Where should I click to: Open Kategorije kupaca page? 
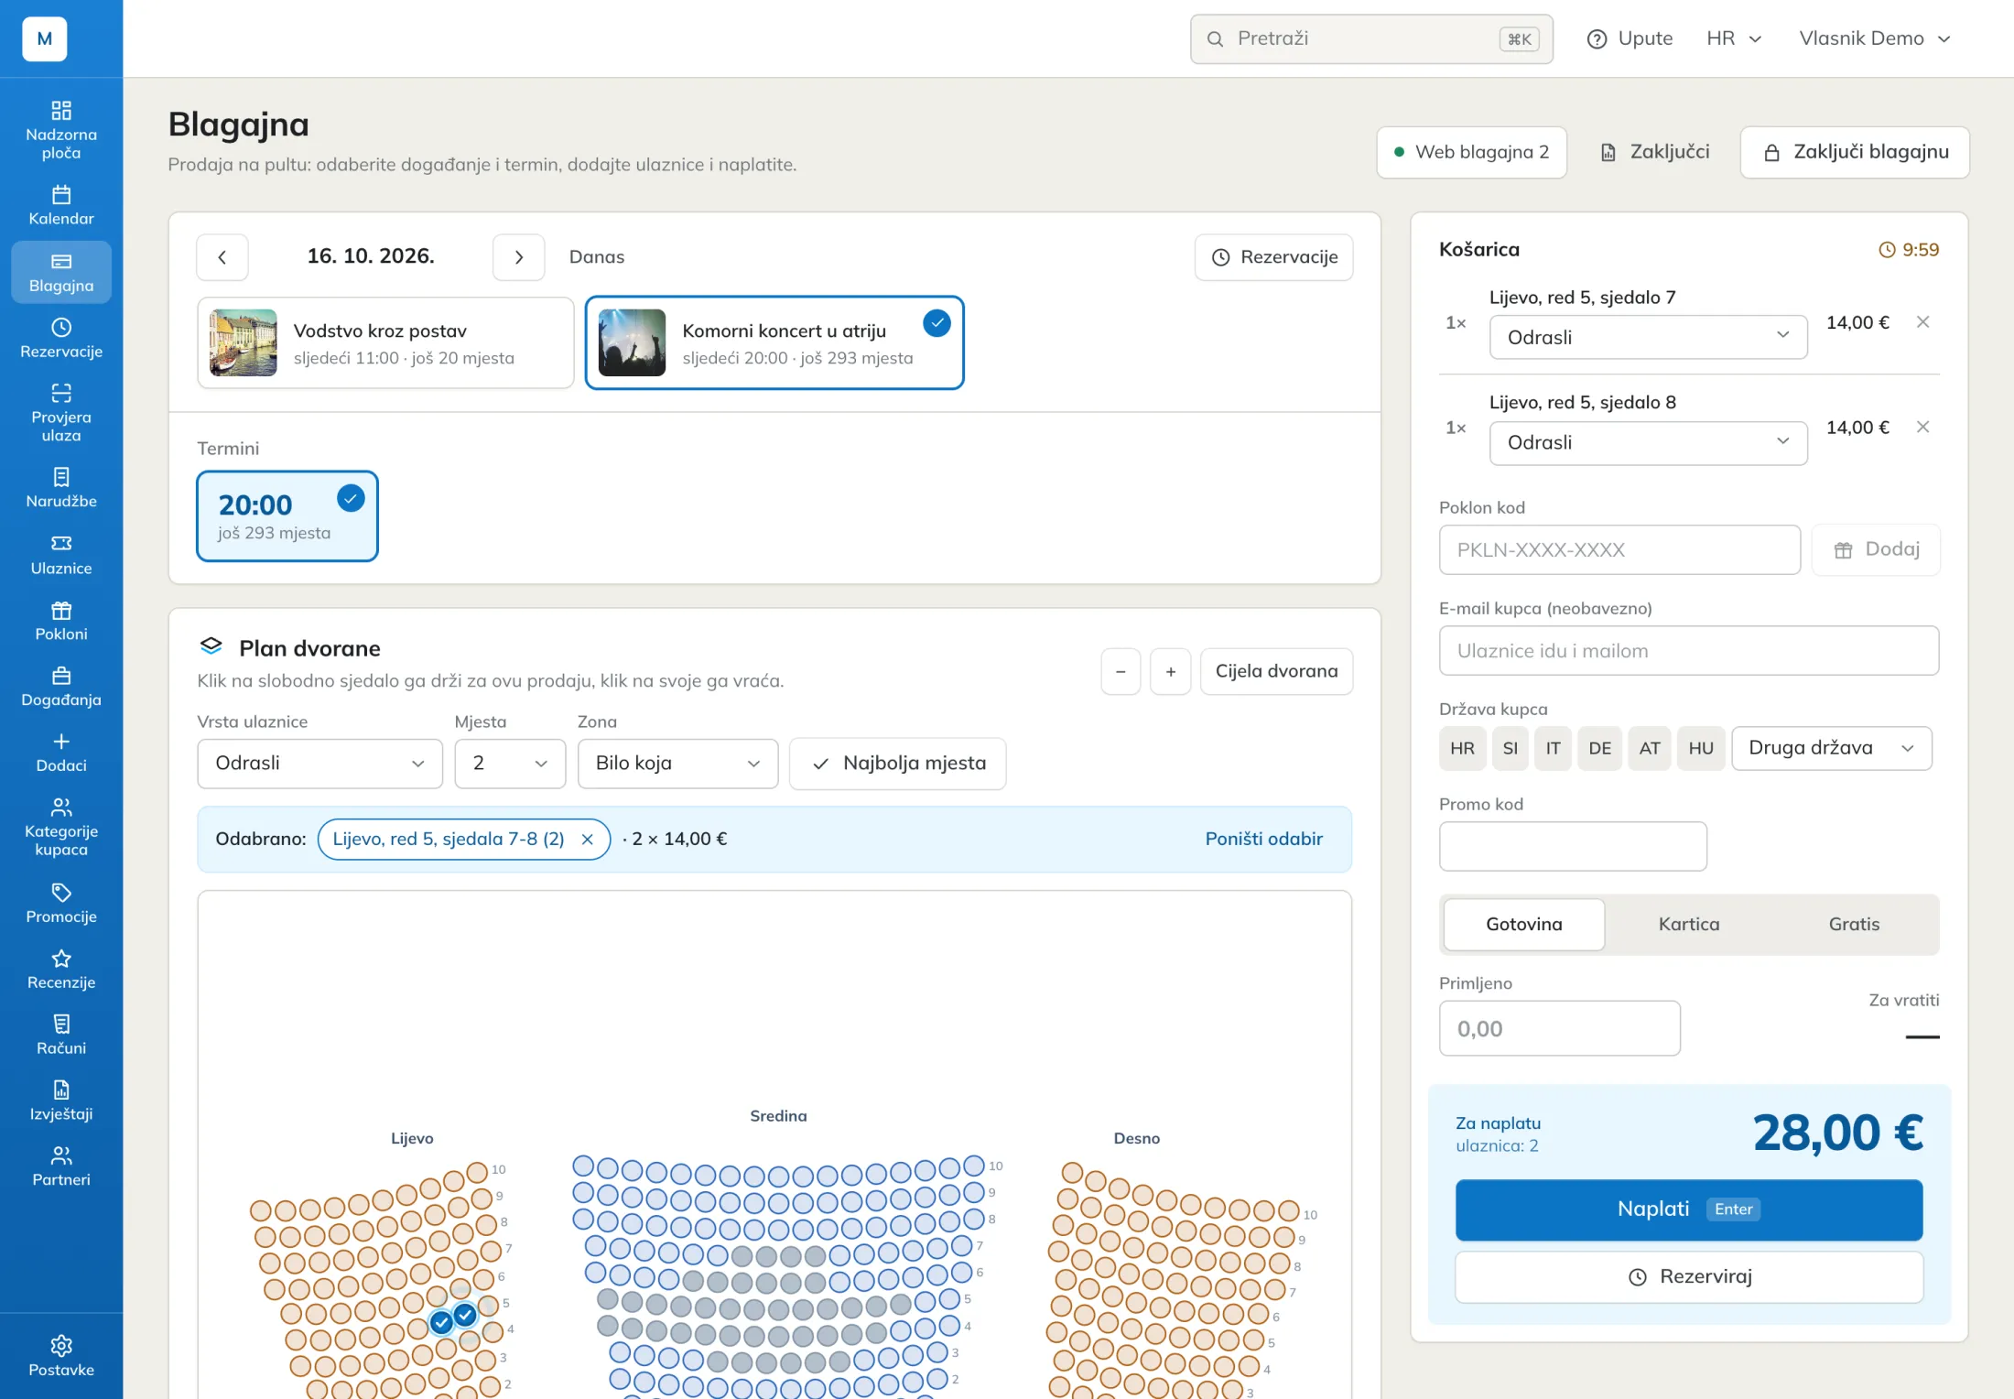(x=61, y=827)
